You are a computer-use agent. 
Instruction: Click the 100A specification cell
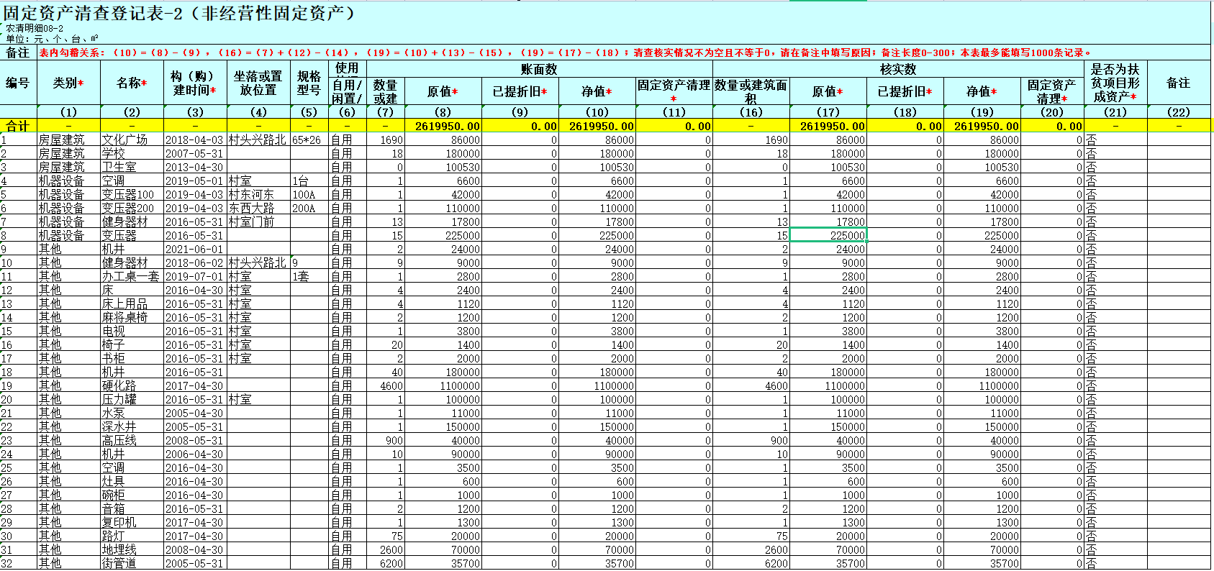(x=309, y=194)
